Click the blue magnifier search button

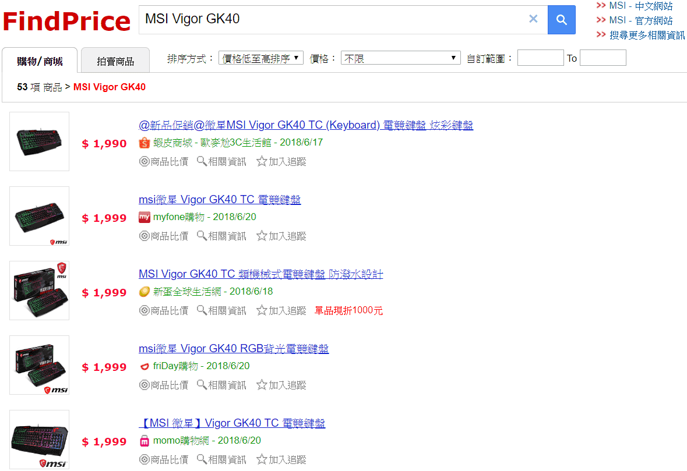coord(561,20)
